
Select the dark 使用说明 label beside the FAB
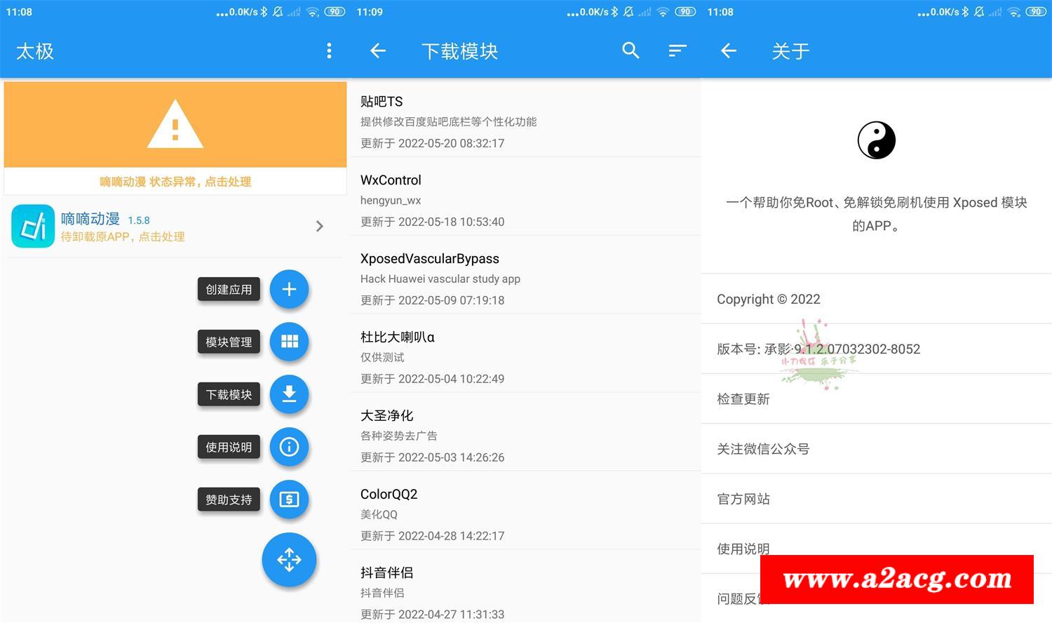tap(229, 447)
